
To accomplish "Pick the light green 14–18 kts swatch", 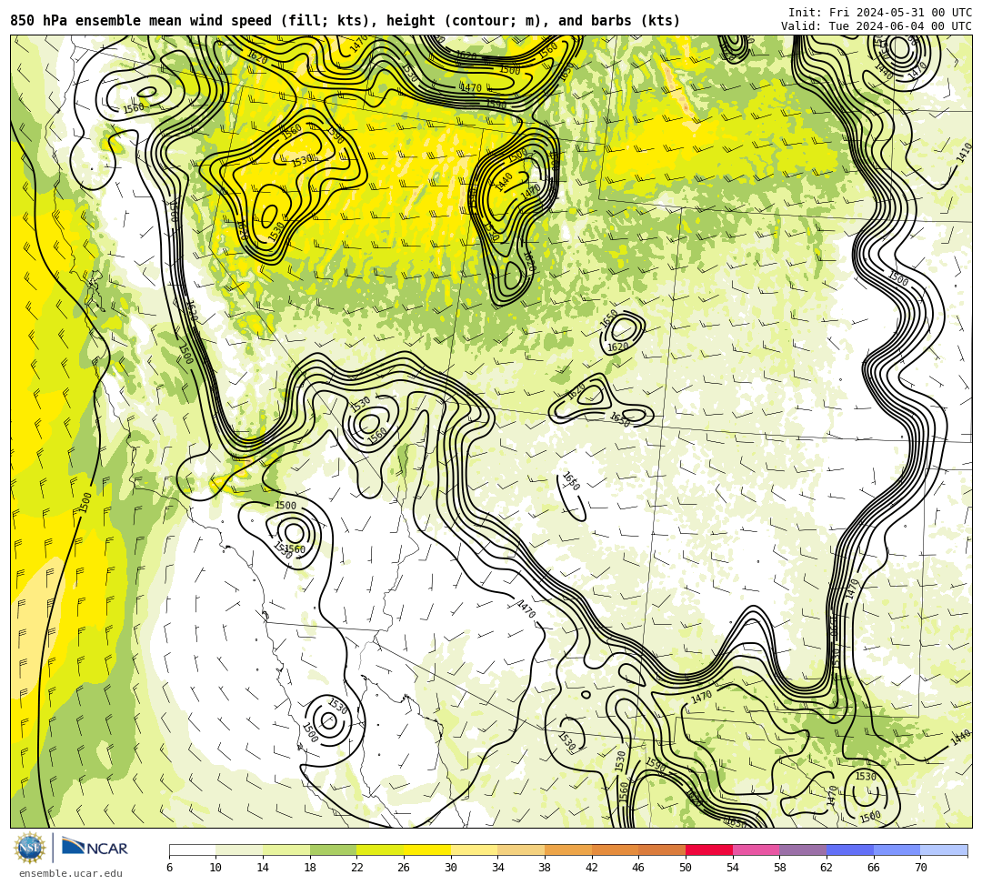I will [286, 850].
